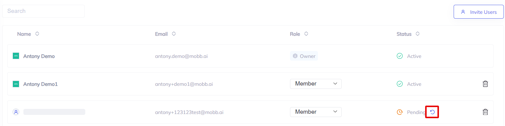Sort the table by the Status column
The height and width of the screenshot is (126, 505).
(418, 34)
